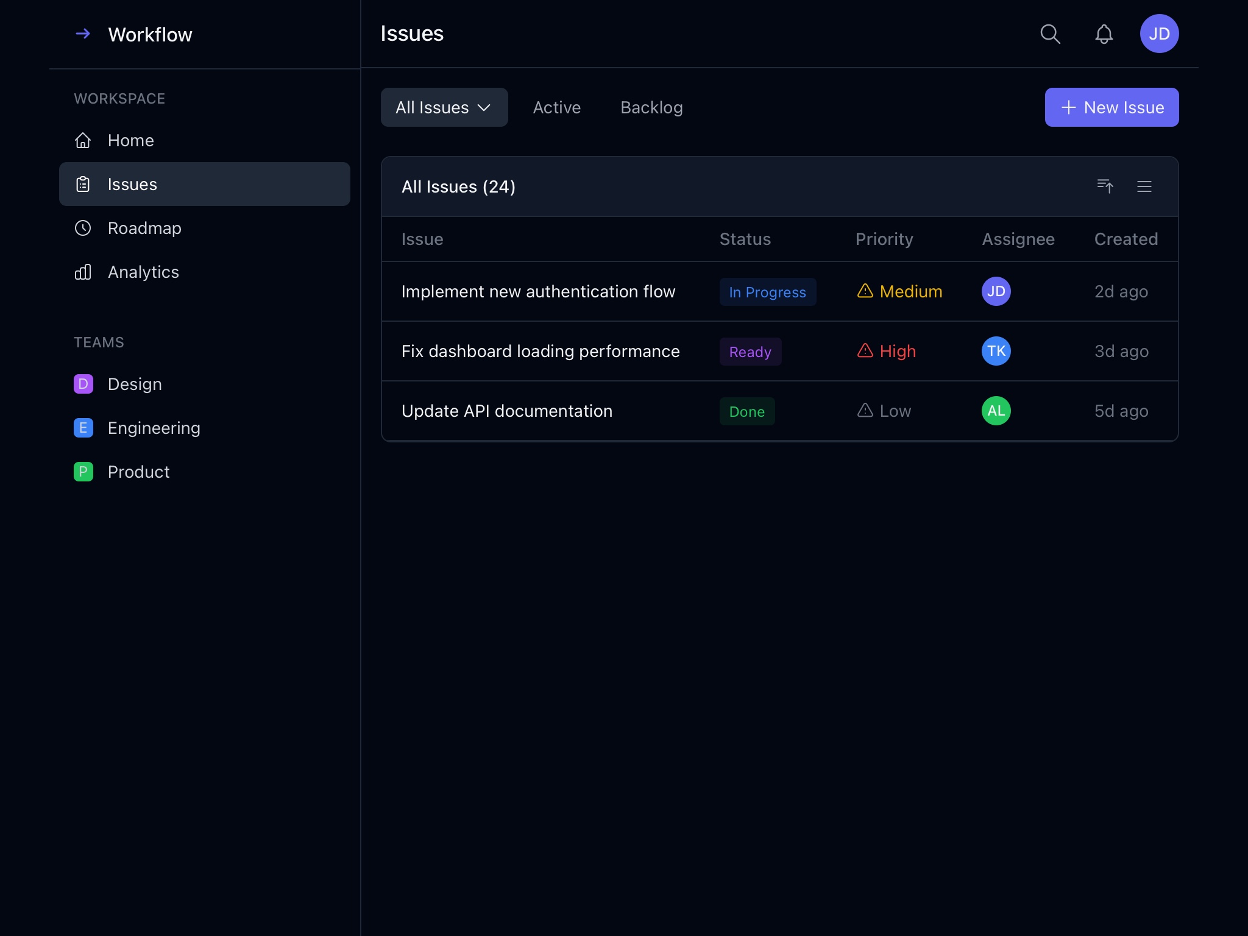
Task: Click the In Progress status badge
Action: 767,292
